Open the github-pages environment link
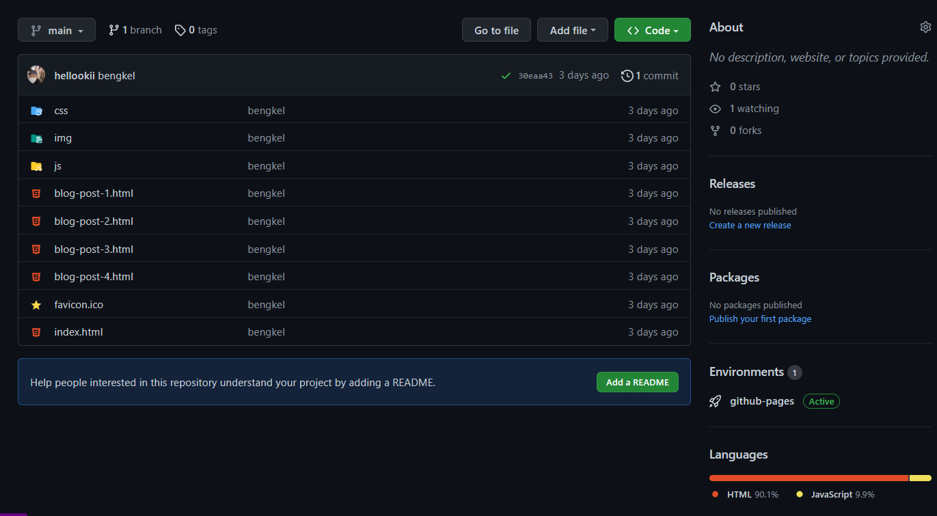 point(762,401)
